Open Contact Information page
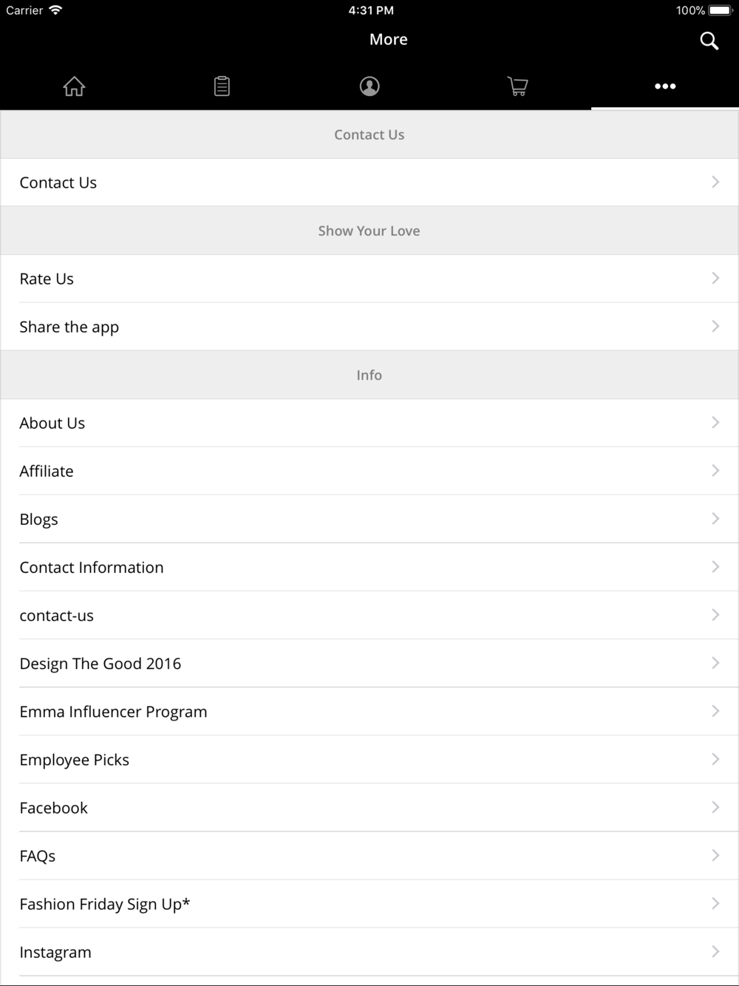The height and width of the screenshot is (986, 739). coord(369,567)
